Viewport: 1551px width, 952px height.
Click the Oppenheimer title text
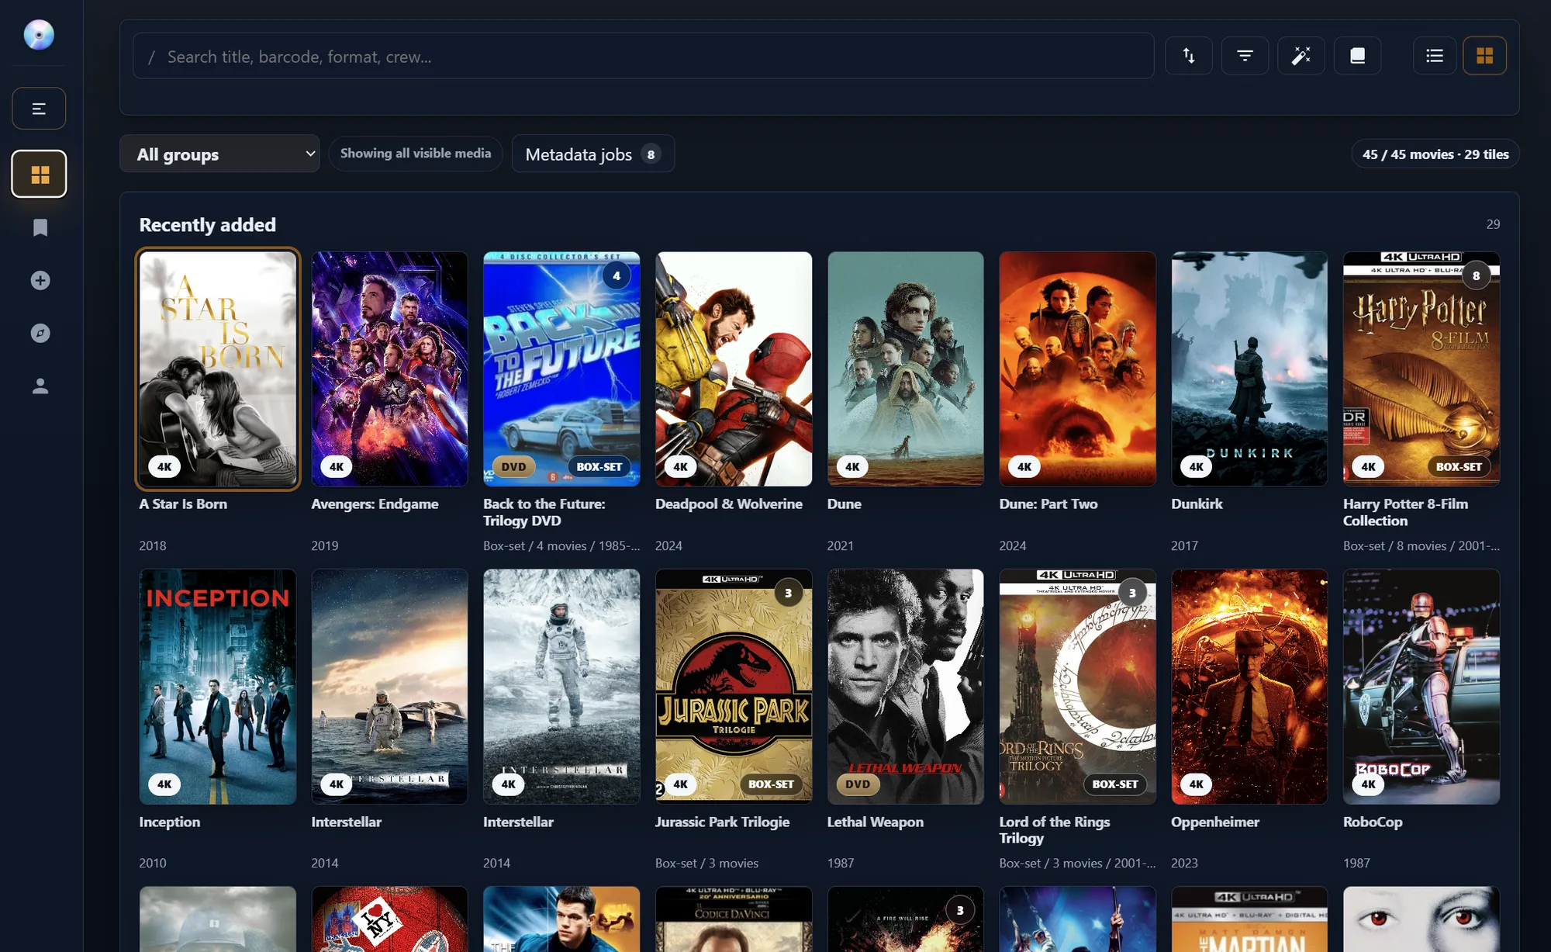coord(1215,822)
